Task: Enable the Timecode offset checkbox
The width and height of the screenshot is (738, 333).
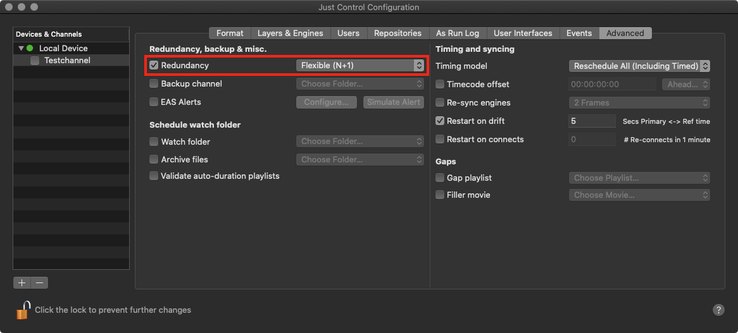Action: coord(440,85)
